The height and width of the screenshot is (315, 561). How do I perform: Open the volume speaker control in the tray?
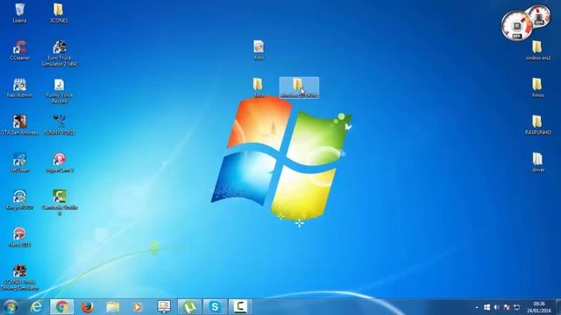pos(496,307)
